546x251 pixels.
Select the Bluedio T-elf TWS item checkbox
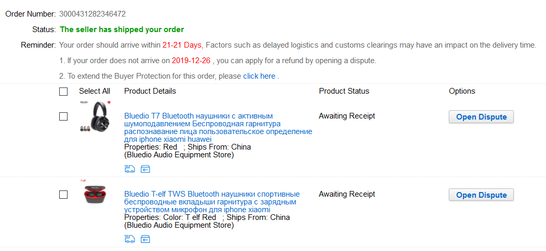tap(63, 195)
